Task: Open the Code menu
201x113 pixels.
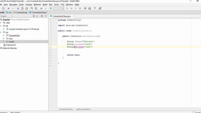Action: pos(21,5)
